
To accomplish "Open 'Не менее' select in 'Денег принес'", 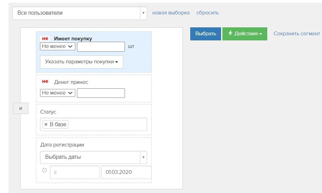I will coord(57,93).
